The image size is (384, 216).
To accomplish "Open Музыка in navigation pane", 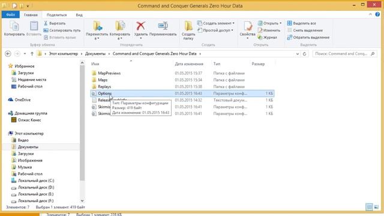I will [25, 167].
